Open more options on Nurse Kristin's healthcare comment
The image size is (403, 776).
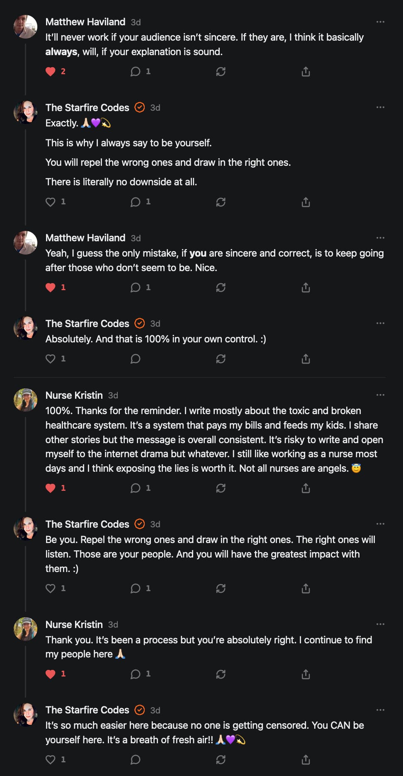pos(380,395)
